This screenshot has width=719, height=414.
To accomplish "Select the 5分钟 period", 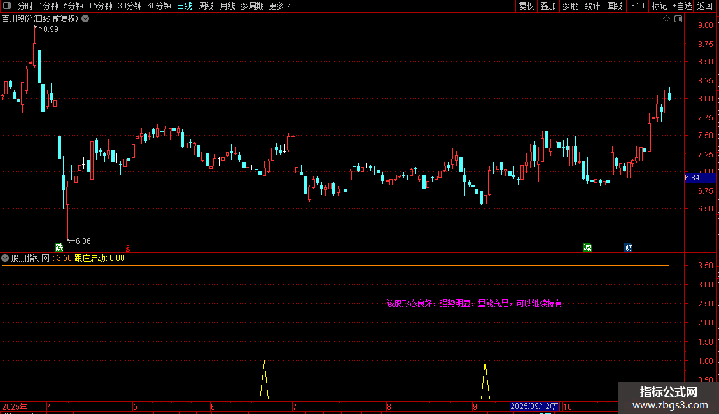I will pos(73,6).
